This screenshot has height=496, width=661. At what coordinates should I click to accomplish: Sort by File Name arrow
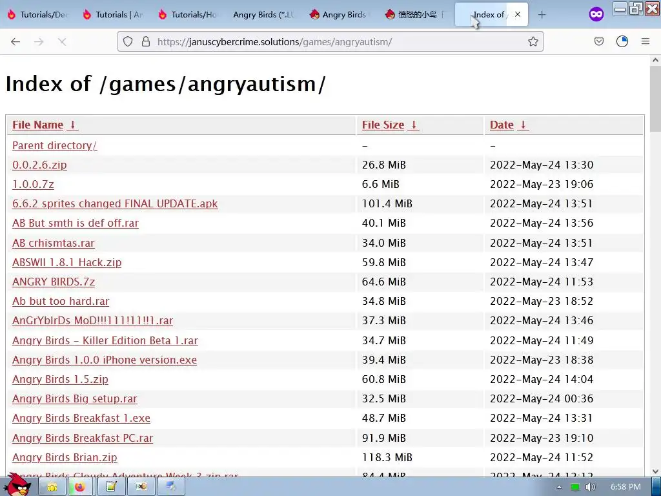[72, 125]
